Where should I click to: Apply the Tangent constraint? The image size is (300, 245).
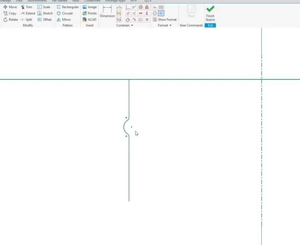pyautogui.click(x=128, y=20)
